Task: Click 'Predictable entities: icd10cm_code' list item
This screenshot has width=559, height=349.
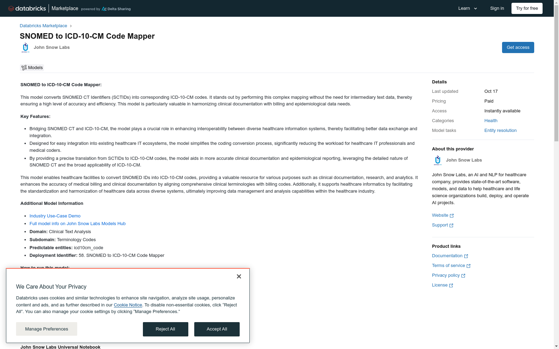Action: pos(66,248)
